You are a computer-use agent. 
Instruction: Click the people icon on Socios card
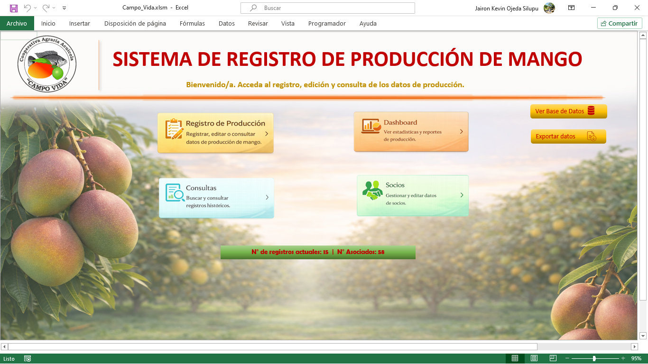coord(372,190)
